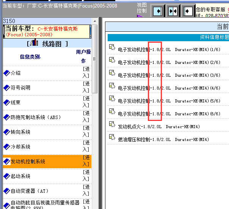This screenshot has height=209, width=229.
Task: Click the left panel scrollbar up arrow
Action: click(x=95, y=21)
